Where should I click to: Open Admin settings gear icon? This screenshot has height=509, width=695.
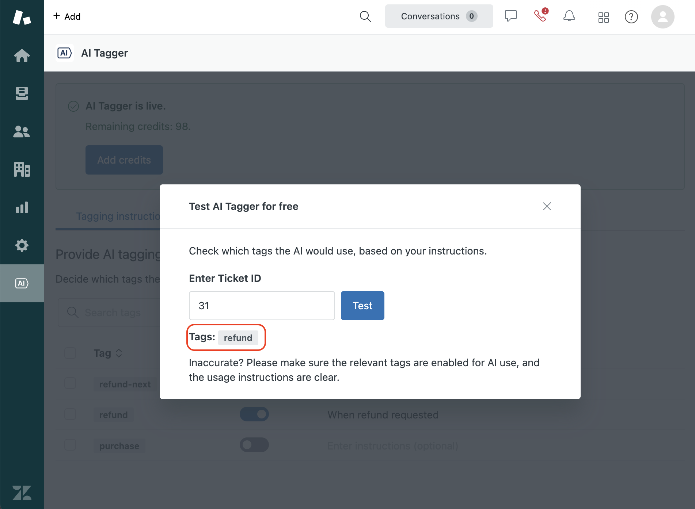(x=22, y=245)
